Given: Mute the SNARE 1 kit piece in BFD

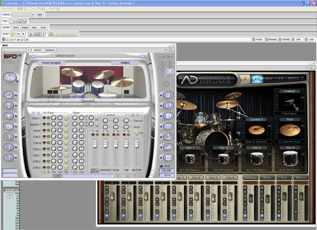Looking at the screenshot, I should (x=49, y=124).
